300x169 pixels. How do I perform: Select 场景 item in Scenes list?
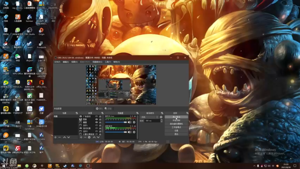pos(66,116)
